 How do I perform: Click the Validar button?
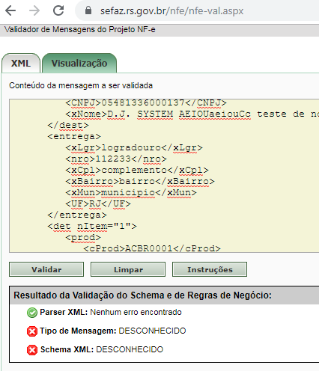tap(46, 269)
